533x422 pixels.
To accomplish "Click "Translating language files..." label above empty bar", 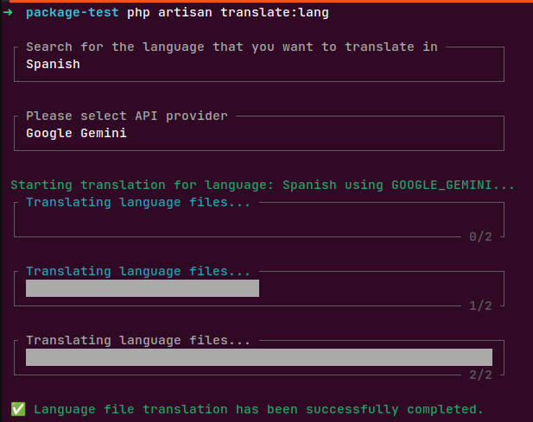I will tap(138, 202).
